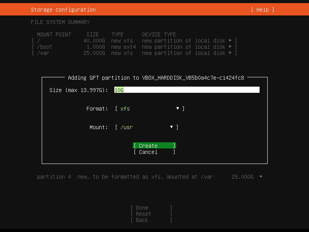Image resolution: width=309 pixels, height=232 pixels.
Task: Select the Size input field
Action: pyautogui.click(x=187, y=90)
